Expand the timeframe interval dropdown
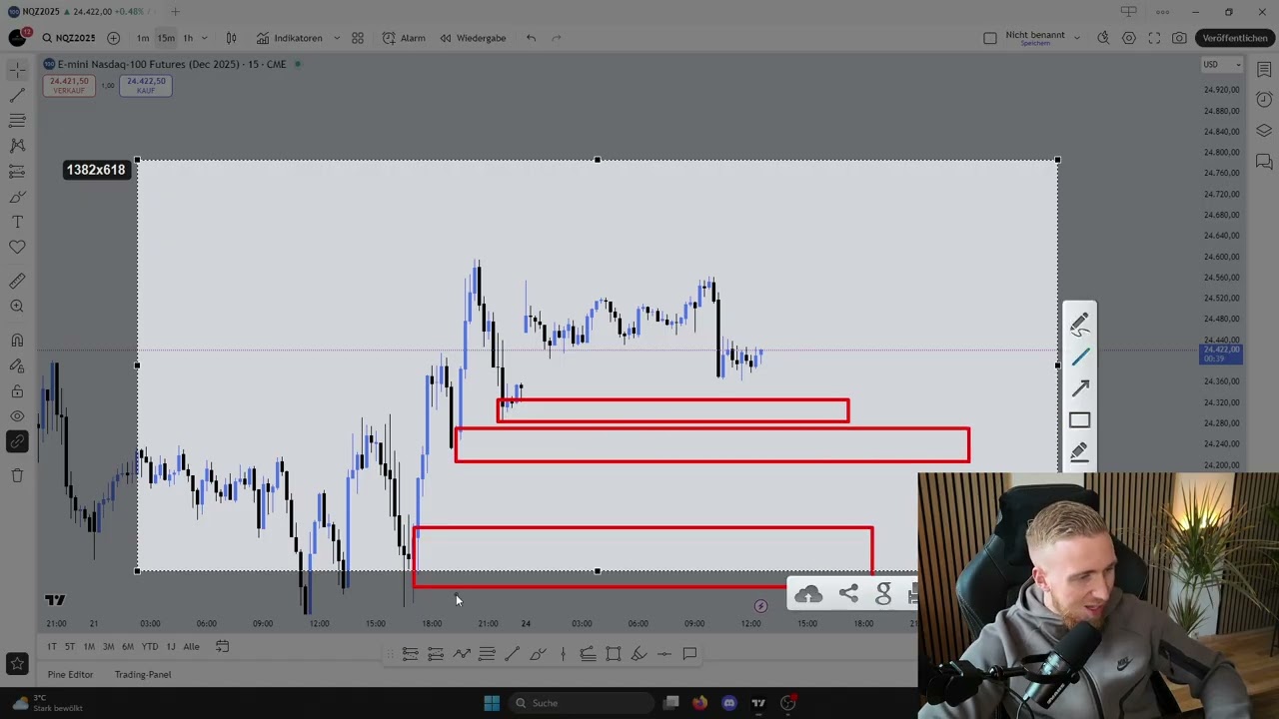This screenshot has height=719, width=1279. 205,38
